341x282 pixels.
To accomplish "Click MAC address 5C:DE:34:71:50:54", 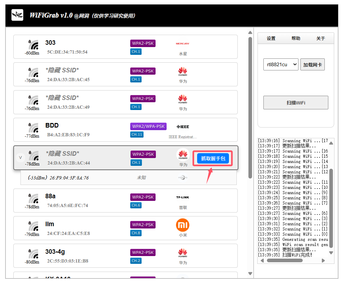I will (67, 52).
